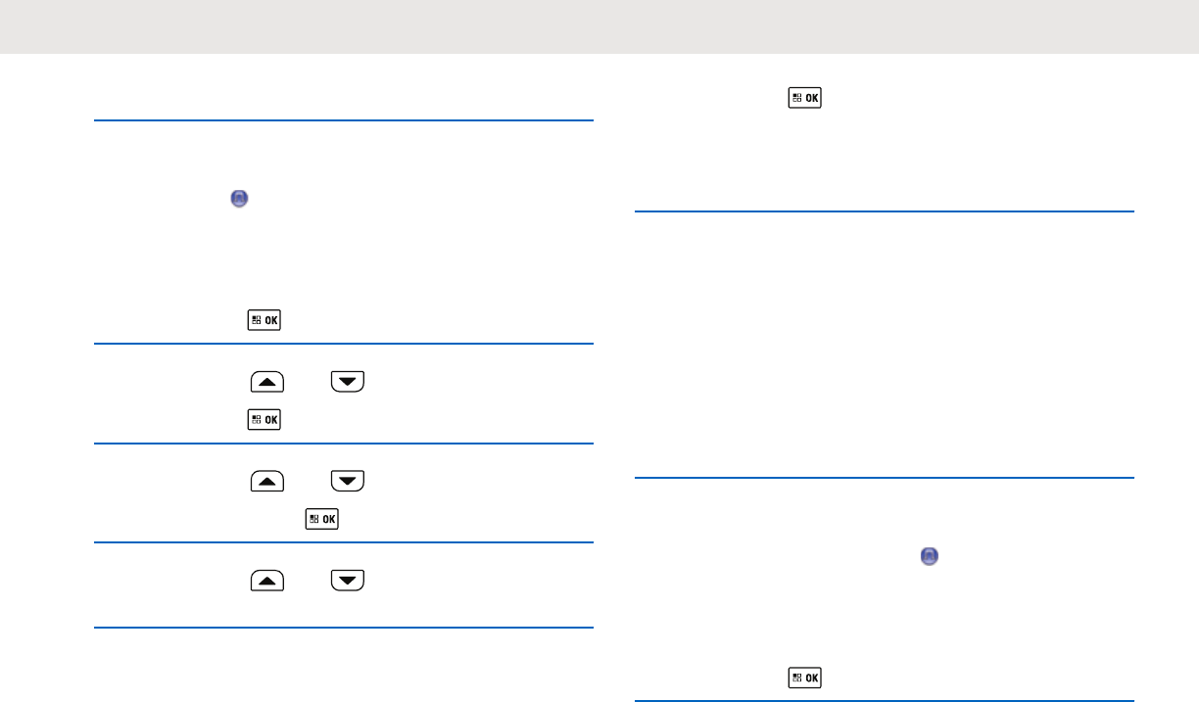
Task: Select the middle up arrow icon
Action: click(x=267, y=481)
